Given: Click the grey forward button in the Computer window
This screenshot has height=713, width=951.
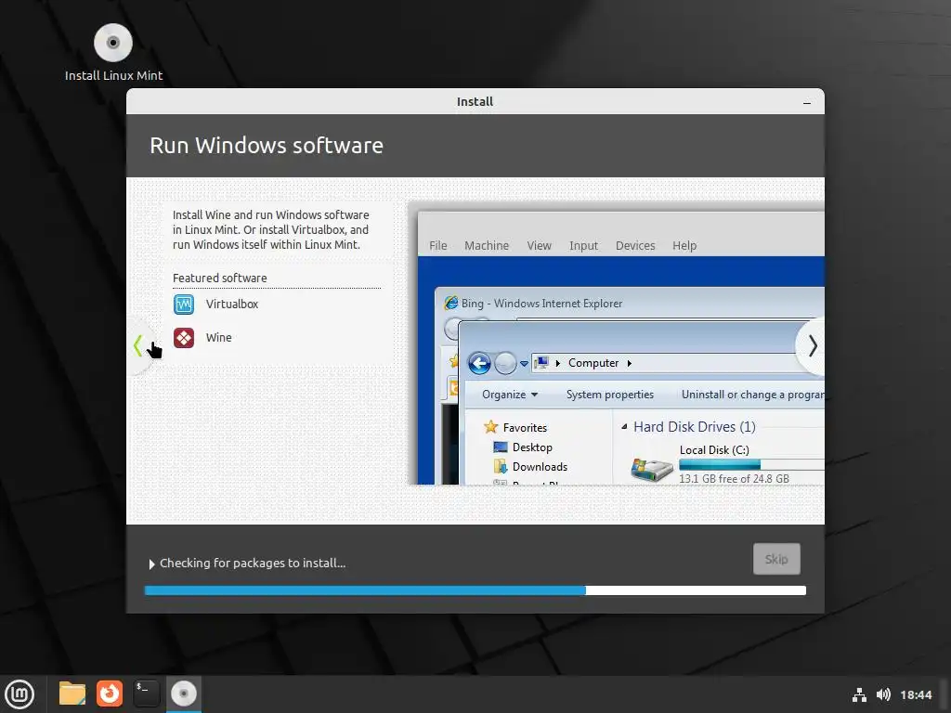Looking at the screenshot, I should pyautogui.click(x=504, y=363).
